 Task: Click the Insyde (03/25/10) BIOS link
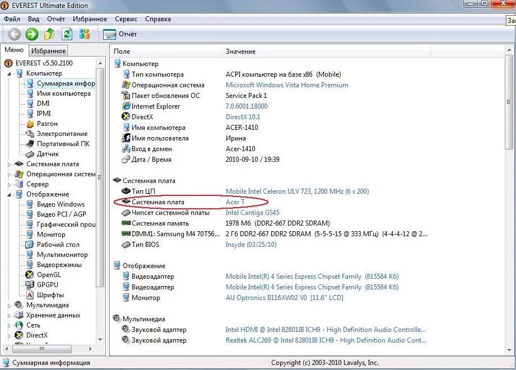tap(251, 245)
